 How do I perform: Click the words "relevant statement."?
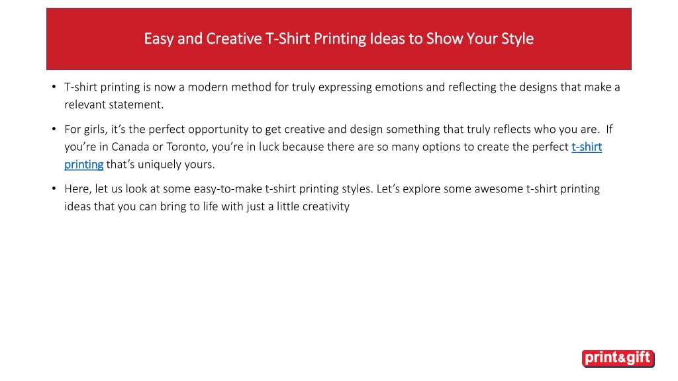click(x=114, y=105)
